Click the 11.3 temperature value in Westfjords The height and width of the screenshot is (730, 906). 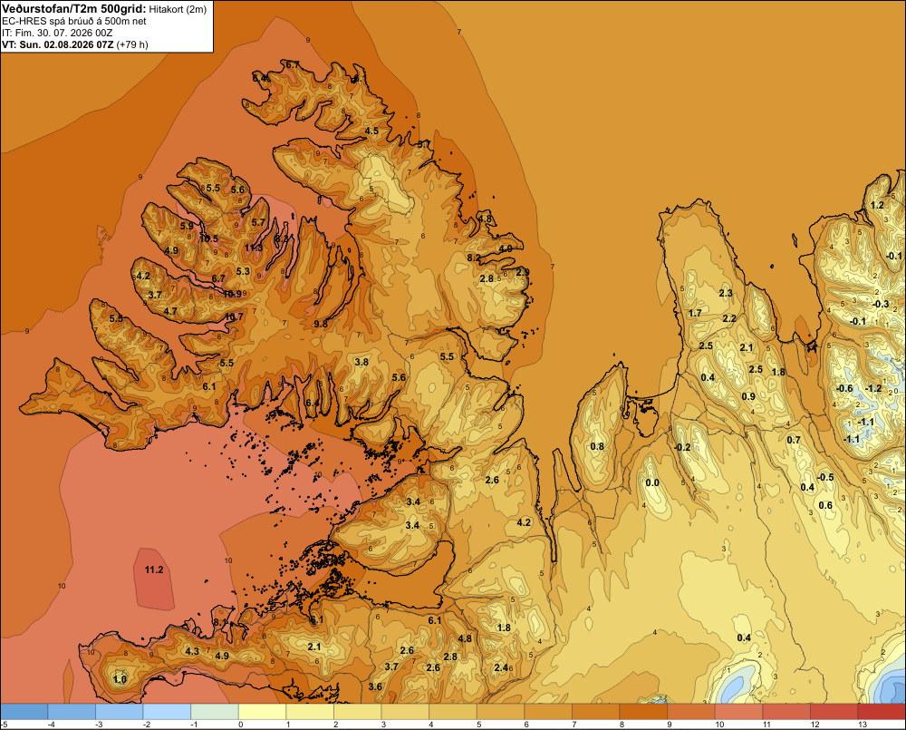[254, 248]
